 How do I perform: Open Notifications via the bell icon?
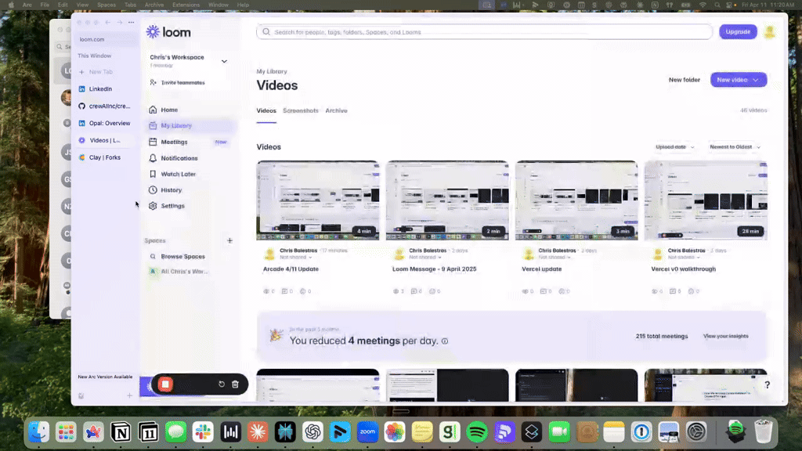pos(154,158)
